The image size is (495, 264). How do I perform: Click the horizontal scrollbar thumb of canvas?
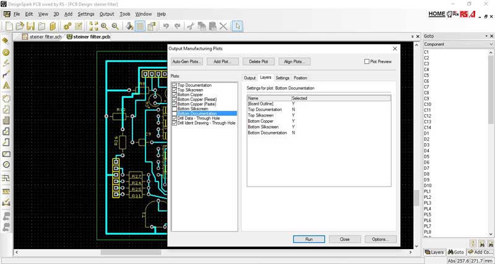(x=131, y=252)
